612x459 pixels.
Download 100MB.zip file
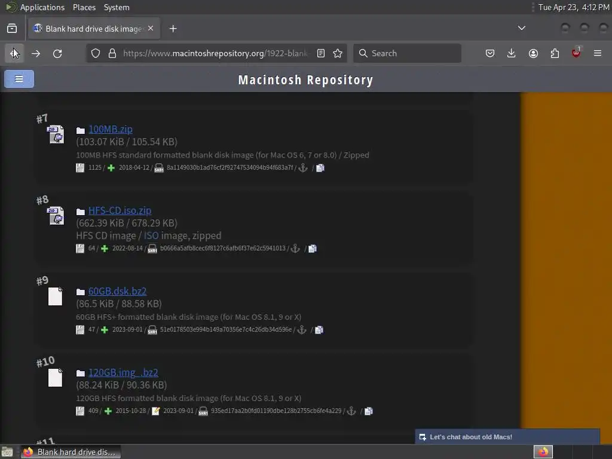click(x=111, y=129)
